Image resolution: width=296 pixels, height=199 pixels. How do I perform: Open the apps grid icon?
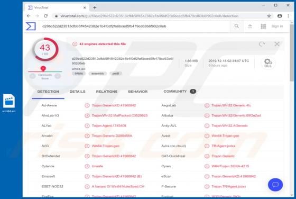(x=263, y=26)
